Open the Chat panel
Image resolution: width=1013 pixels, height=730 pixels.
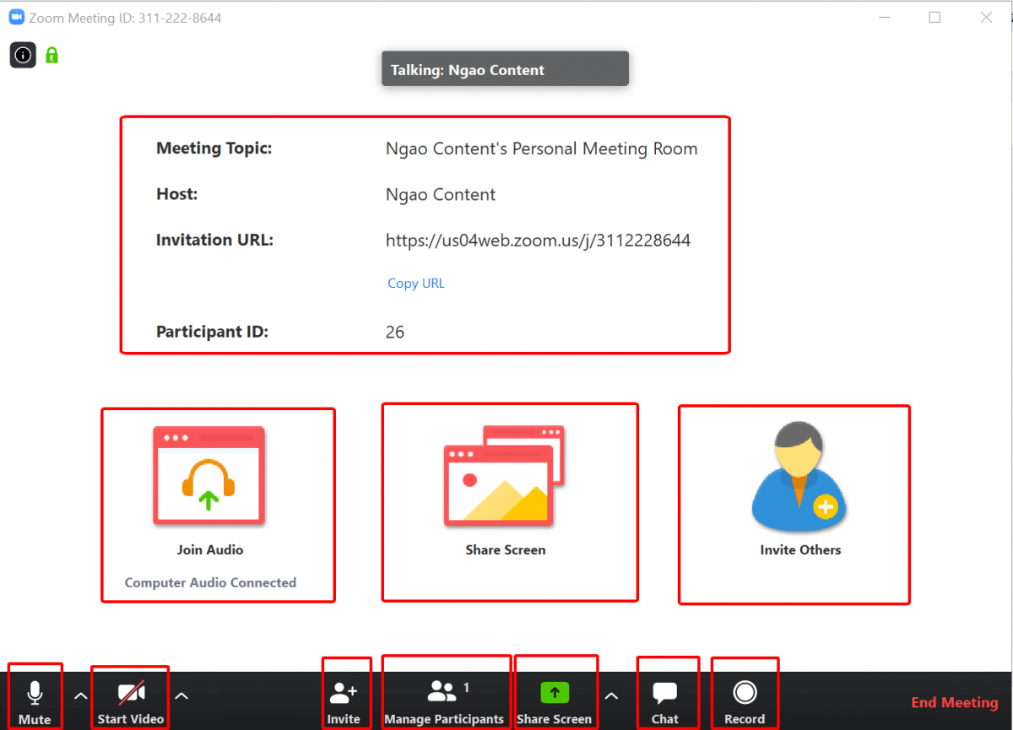pyautogui.click(x=665, y=702)
